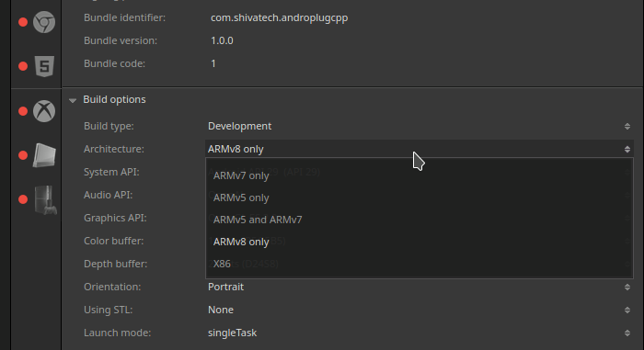Click the Build type label

click(109, 127)
